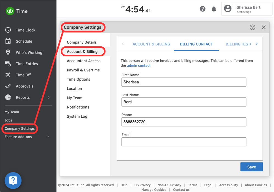Click the Time Off airplane icon

pos(8,75)
